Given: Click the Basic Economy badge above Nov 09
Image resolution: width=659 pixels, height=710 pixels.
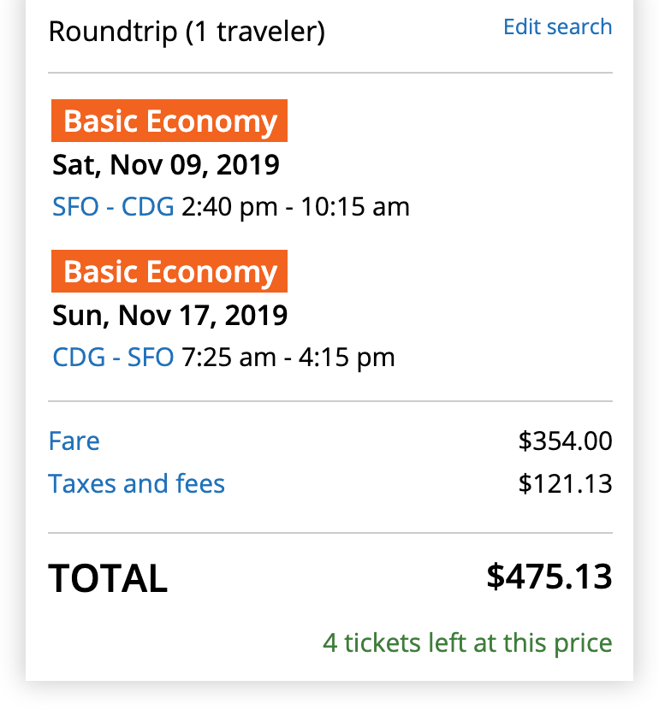Looking at the screenshot, I should coord(169,121).
